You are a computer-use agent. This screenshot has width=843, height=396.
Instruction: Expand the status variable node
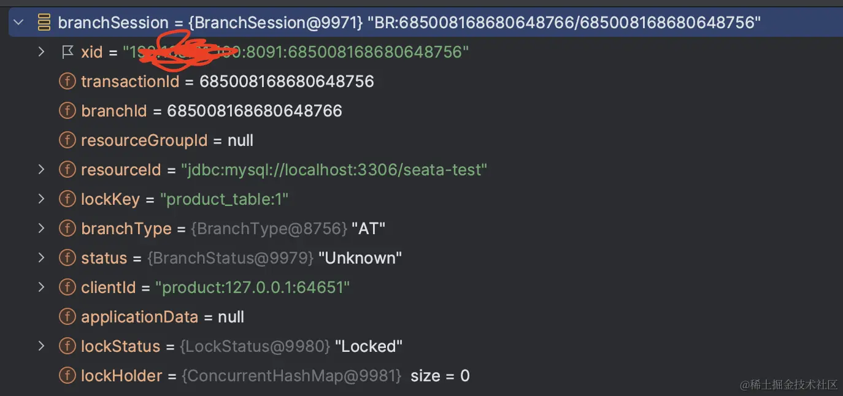[41, 257]
